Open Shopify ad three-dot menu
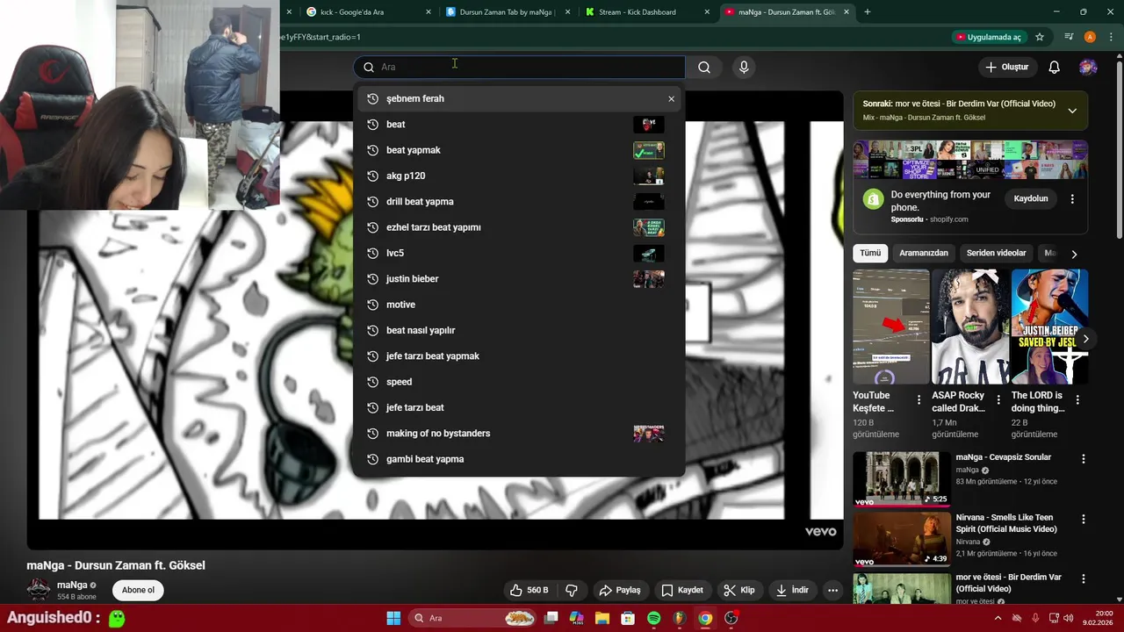Image resolution: width=1124 pixels, height=632 pixels. (x=1072, y=199)
